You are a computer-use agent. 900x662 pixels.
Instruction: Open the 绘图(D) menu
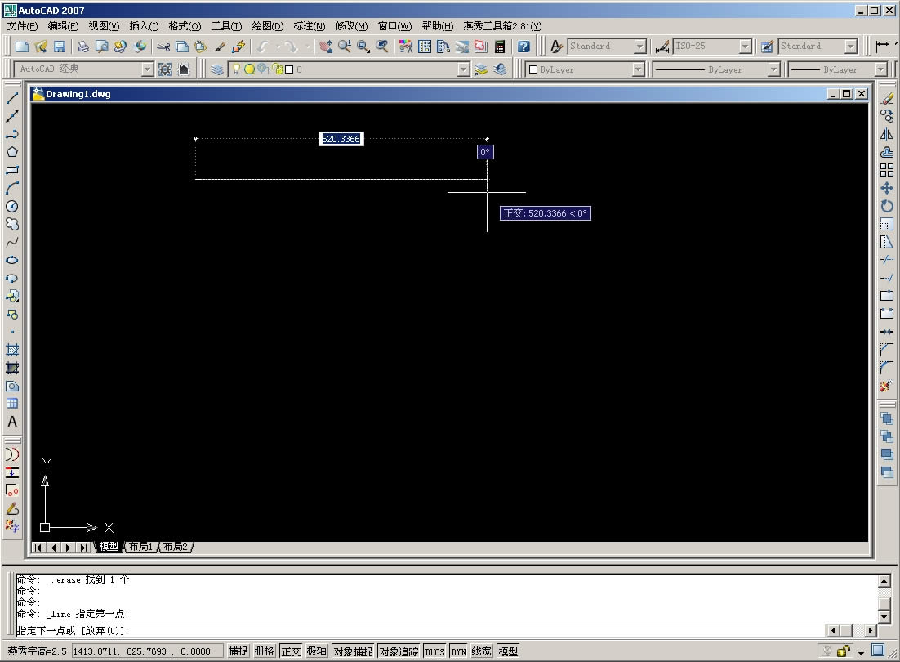click(x=267, y=26)
